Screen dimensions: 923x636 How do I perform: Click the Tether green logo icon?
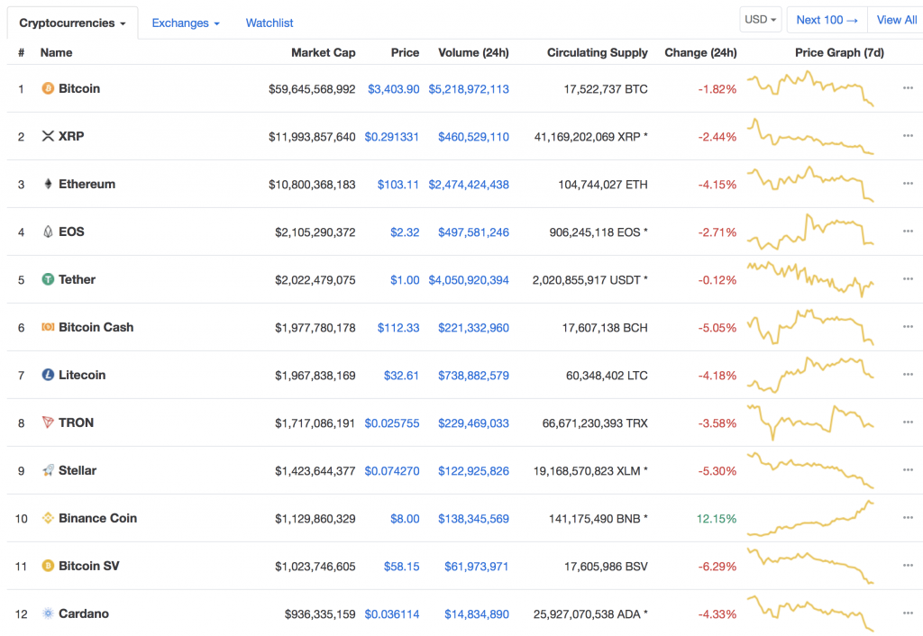point(48,279)
